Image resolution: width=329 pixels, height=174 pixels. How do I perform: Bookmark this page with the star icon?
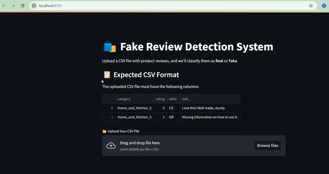click(311, 6)
